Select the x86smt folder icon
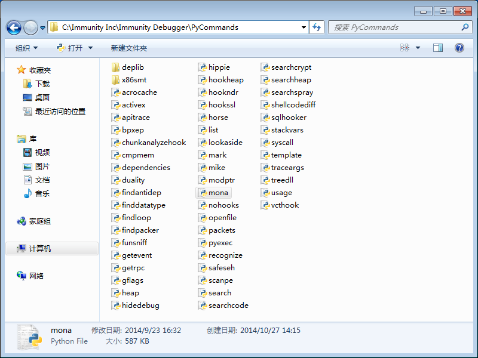 click(115, 80)
